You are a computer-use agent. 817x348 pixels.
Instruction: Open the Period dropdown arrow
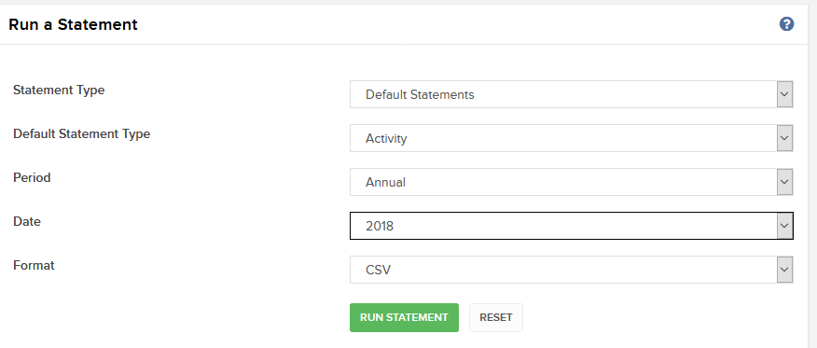pos(784,182)
